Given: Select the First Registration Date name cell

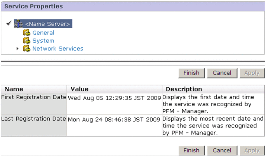Looking at the screenshot, I should coord(34,97).
